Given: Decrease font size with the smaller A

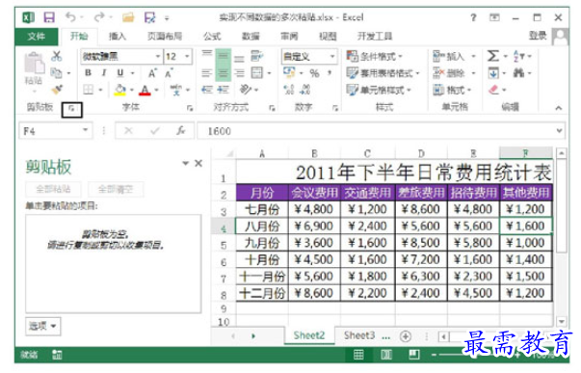Looking at the screenshot, I should coord(169,73).
